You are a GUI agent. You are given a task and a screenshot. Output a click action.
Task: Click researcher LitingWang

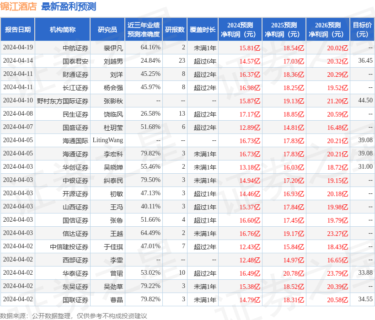point(108,140)
